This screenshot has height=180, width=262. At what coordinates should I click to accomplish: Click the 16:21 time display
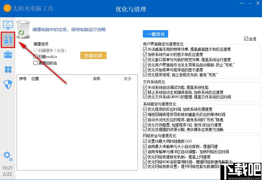[x=7, y=168]
